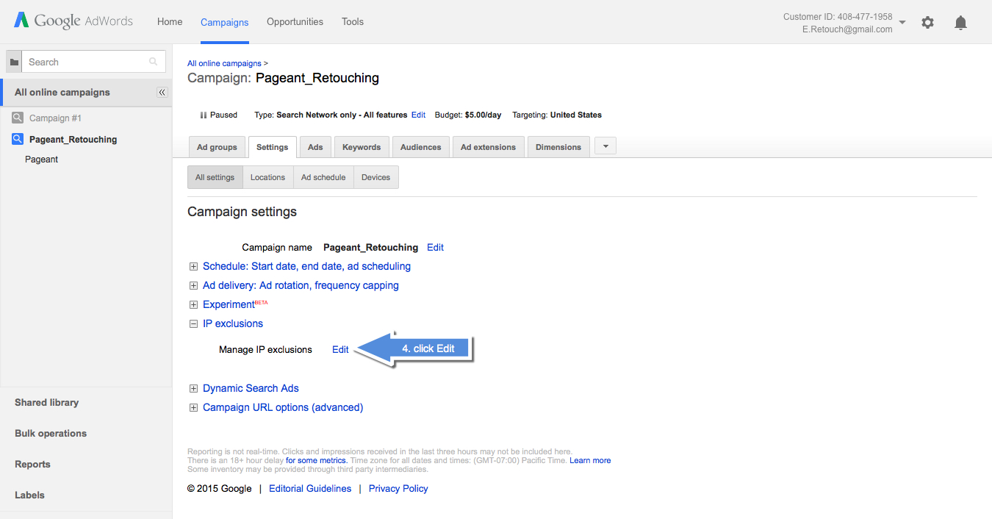Click the 'for some metrics.' link

click(x=317, y=460)
